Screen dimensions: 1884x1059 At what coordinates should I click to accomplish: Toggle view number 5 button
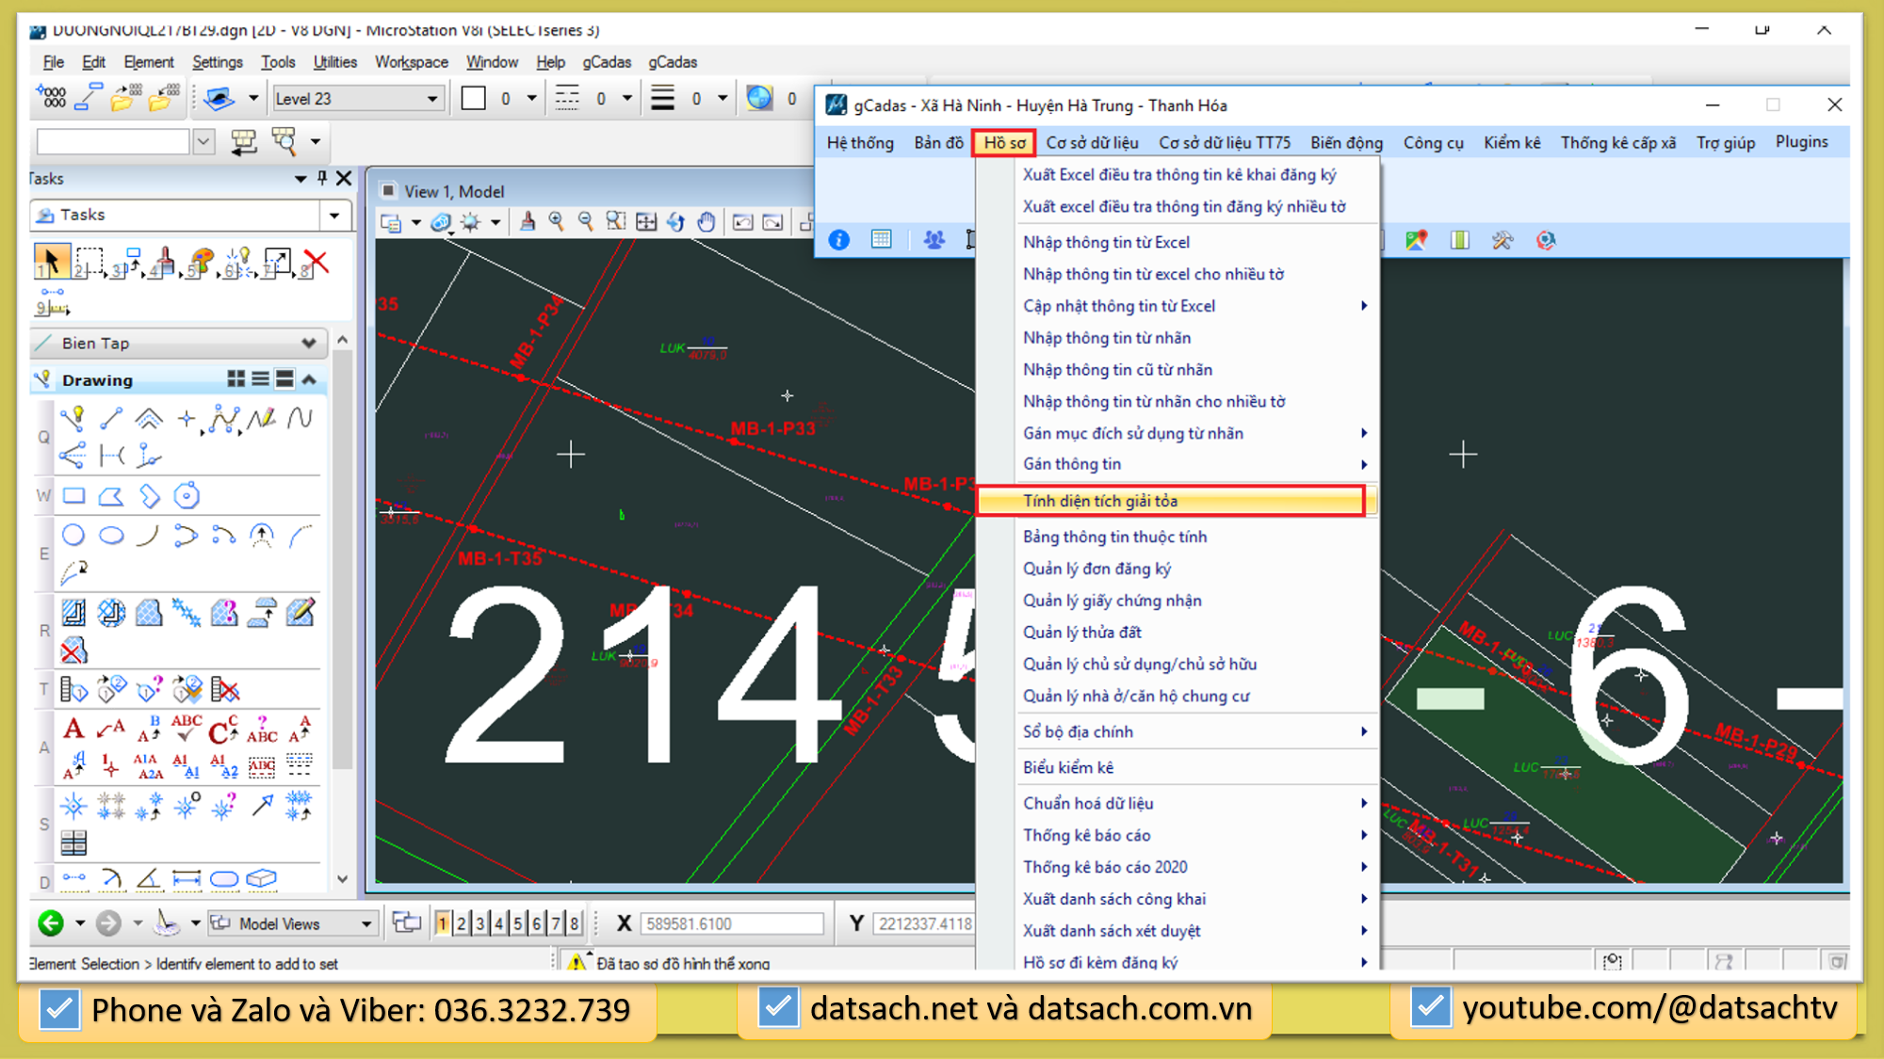517,923
